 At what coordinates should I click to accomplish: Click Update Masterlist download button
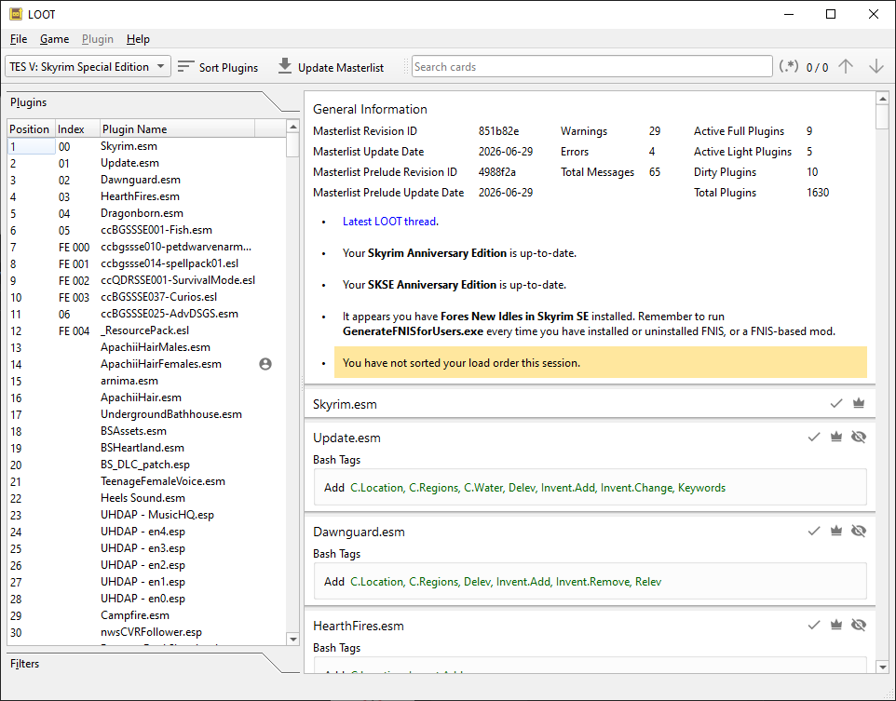[331, 67]
